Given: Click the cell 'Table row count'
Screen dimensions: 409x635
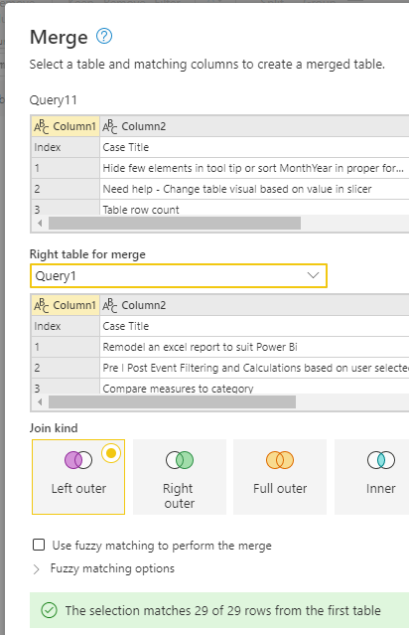Looking at the screenshot, I should tap(254, 208).
